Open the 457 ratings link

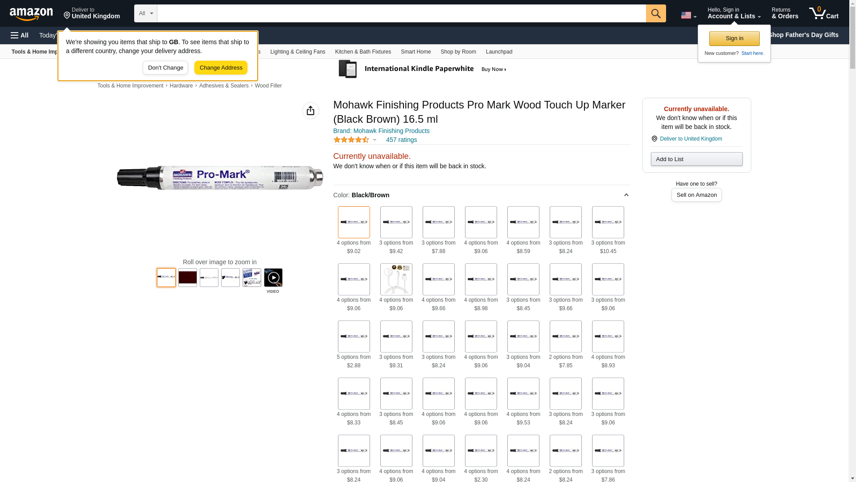click(401, 140)
